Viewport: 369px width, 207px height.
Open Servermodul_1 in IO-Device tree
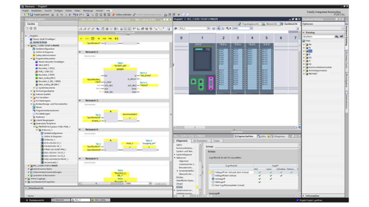pos(51,162)
